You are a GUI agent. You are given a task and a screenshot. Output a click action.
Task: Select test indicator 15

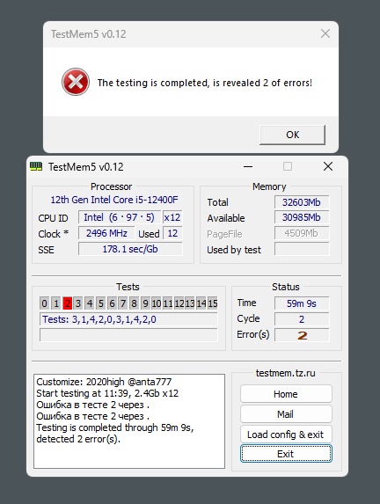tap(213, 303)
